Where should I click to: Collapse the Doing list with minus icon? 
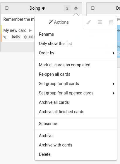pyautogui.click(x=7, y=8)
